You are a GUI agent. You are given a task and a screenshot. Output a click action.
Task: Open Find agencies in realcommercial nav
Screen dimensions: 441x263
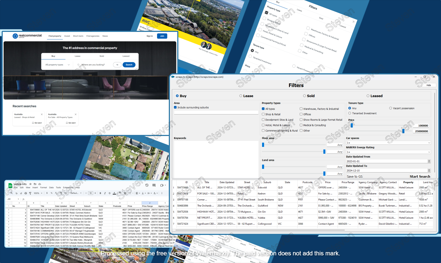pyautogui.click(x=93, y=36)
